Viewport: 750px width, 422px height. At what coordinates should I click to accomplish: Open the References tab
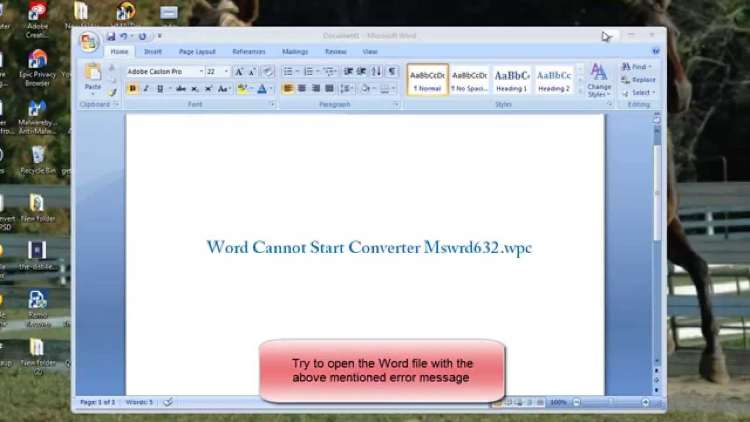pos(249,52)
